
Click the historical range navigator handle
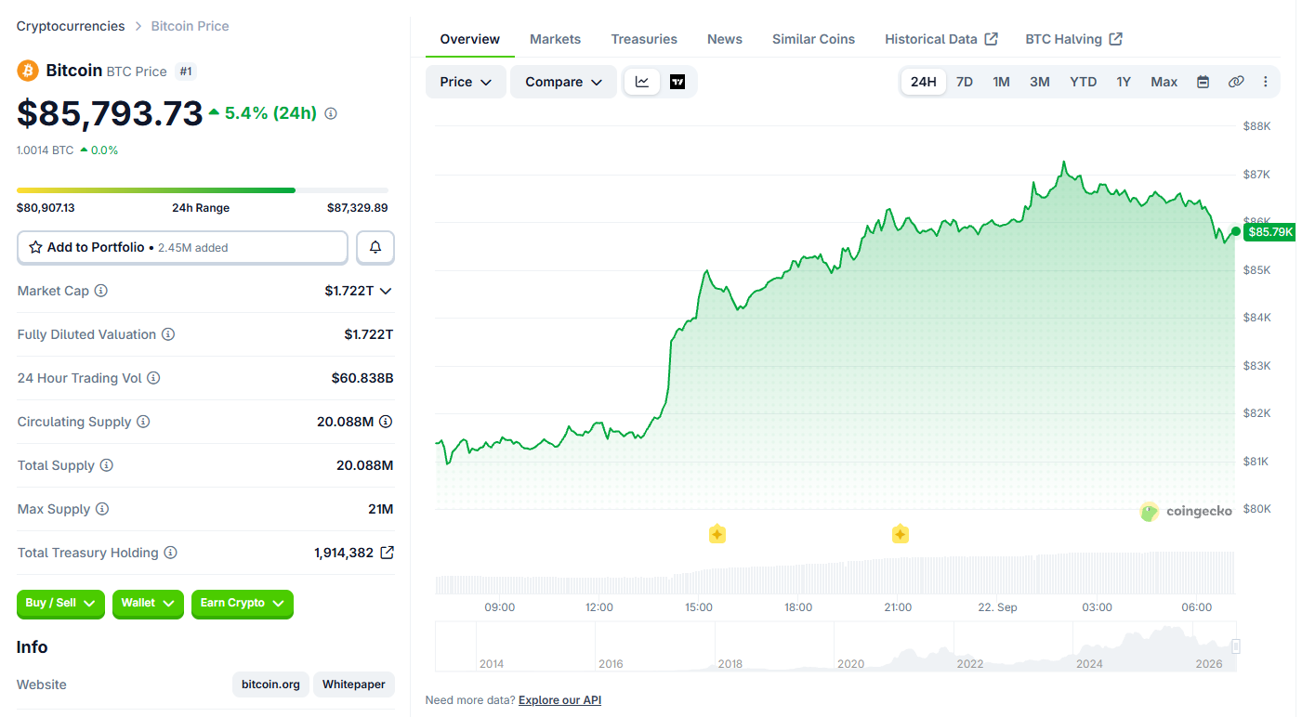1236,646
